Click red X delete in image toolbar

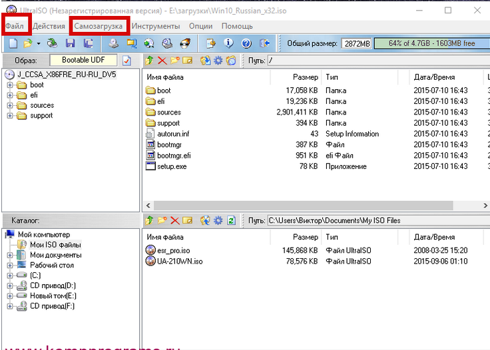(x=162, y=61)
